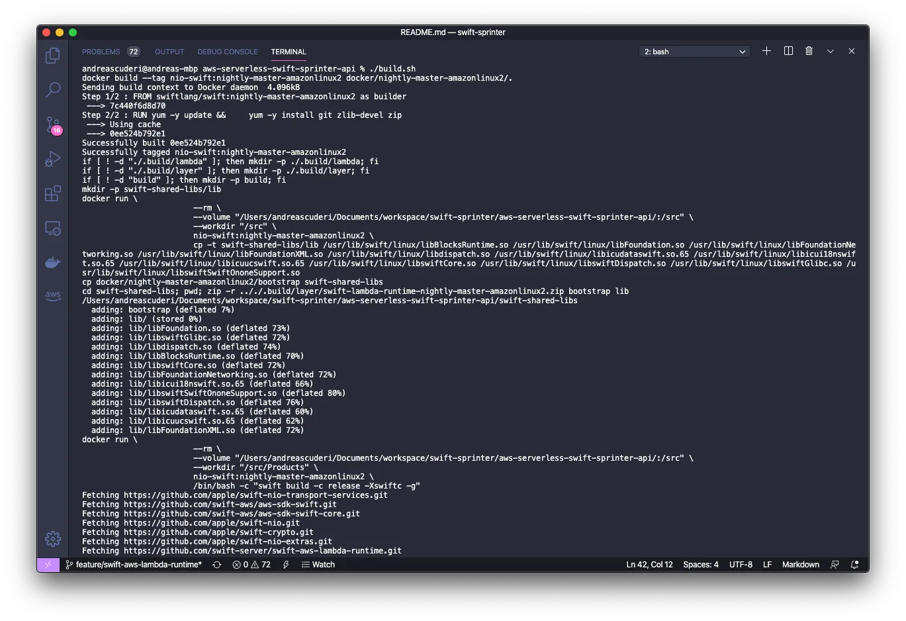Open the Manage settings gear
Screen dimensions: 906x621
click(53, 539)
